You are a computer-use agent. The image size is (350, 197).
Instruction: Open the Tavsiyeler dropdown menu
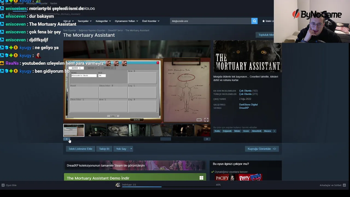(84, 21)
